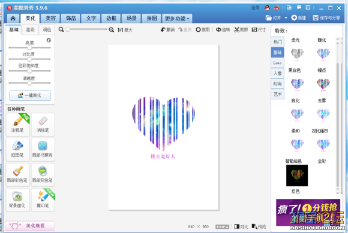Select the 背景虚化 blur tool
The height and width of the screenshot is (233, 348).
pyautogui.click(x=18, y=200)
